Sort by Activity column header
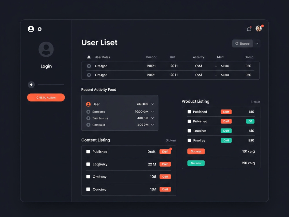289x217 pixels. (199, 57)
